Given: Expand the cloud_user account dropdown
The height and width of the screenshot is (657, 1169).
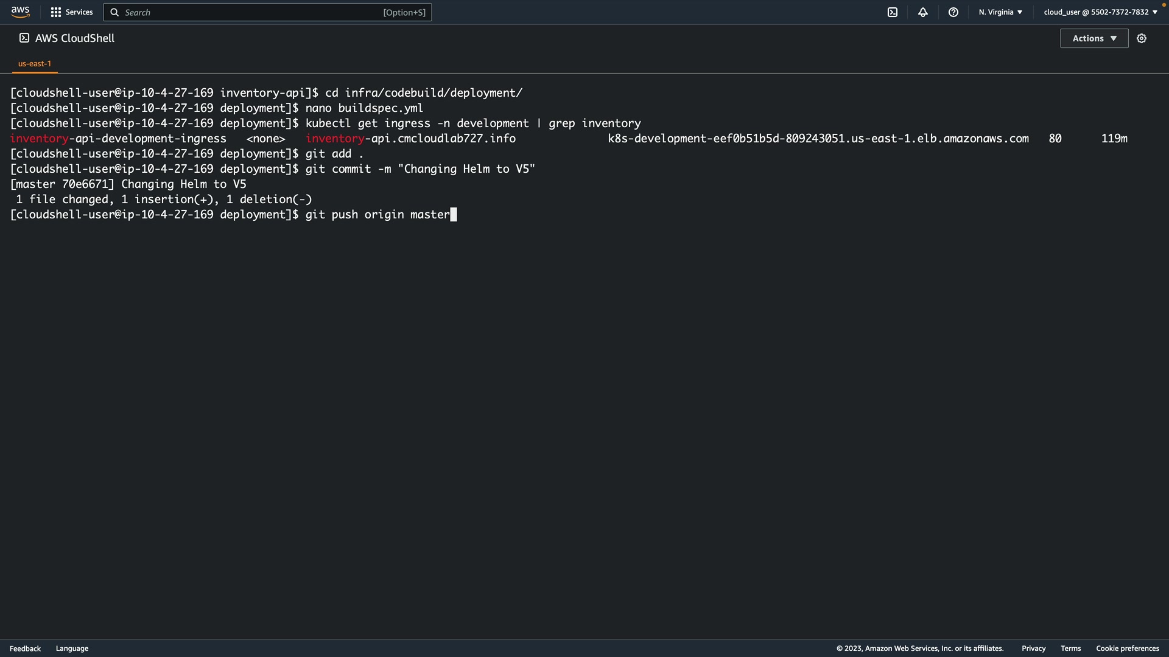Looking at the screenshot, I should [1100, 12].
